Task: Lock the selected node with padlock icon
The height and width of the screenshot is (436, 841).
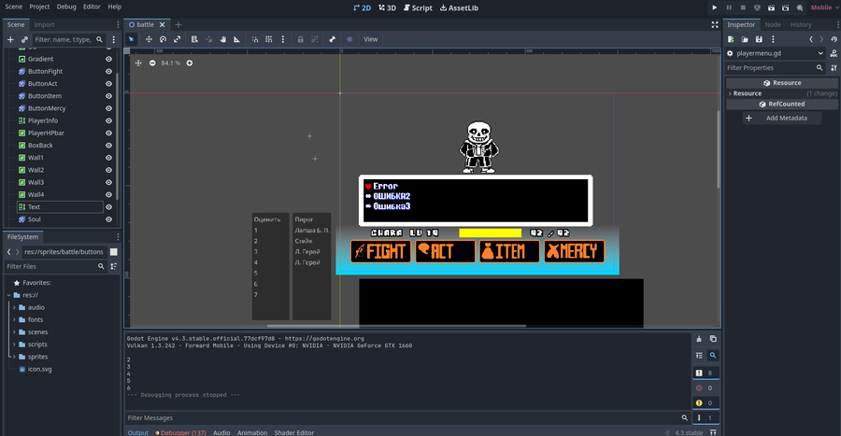Action: click(x=300, y=39)
